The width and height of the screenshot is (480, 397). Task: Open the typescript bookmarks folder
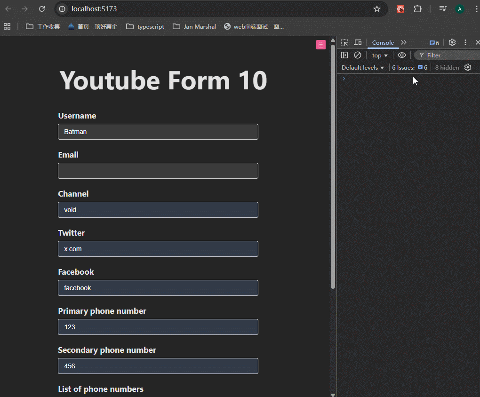click(x=145, y=27)
